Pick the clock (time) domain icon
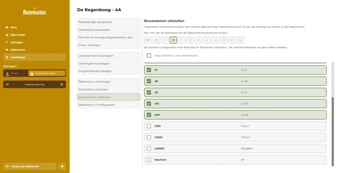The image size is (341, 173). tap(224, 40)
